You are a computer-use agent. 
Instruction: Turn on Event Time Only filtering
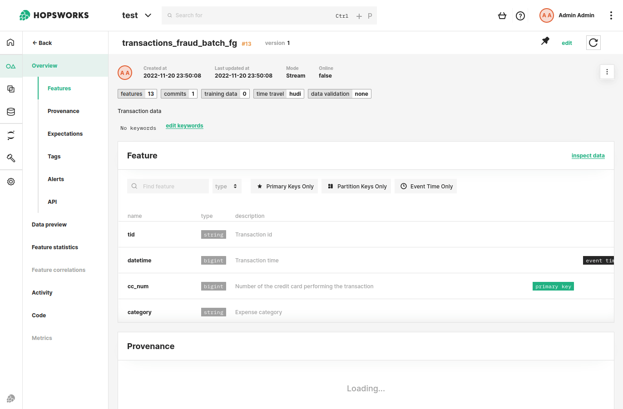point(425,186)
